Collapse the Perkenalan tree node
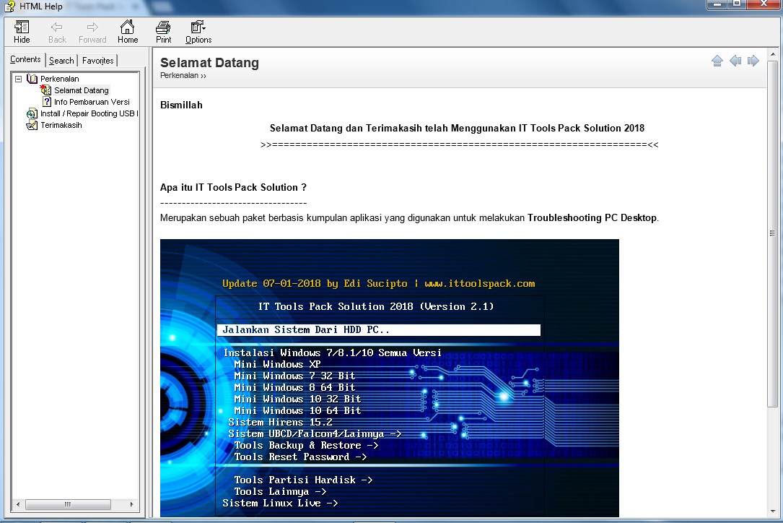This screenshot has height=523, width=783. pos(19,79)
